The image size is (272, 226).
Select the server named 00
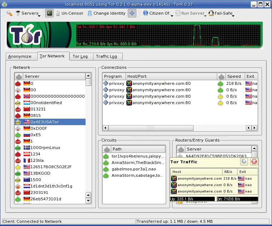tap(50, 90)
